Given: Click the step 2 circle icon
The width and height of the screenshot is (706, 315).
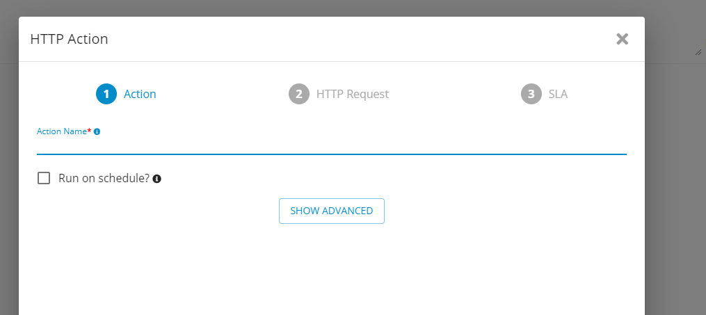Looking at the screenshot, I should (299, 94).
